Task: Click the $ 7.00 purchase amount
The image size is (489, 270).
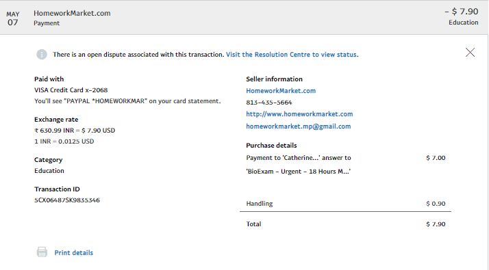Action: click(436, 158)
